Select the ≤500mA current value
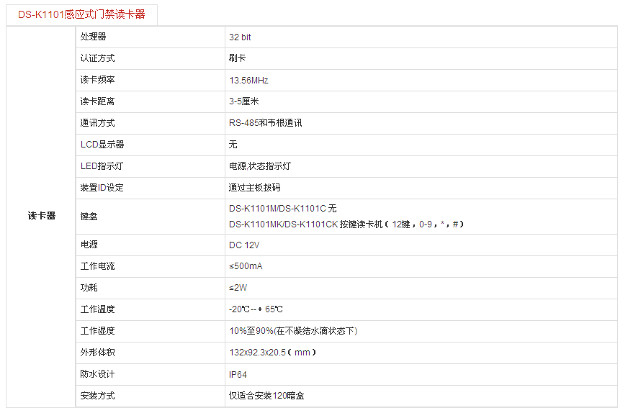The height and width of the screenshot is (413, 628). coord(246,266)
